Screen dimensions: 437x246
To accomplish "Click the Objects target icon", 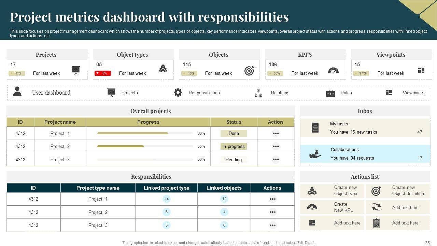I will pos(249,70).
